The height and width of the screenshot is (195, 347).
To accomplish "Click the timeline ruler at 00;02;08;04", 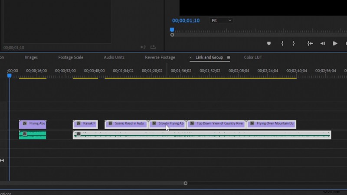I will click(239, 71).
